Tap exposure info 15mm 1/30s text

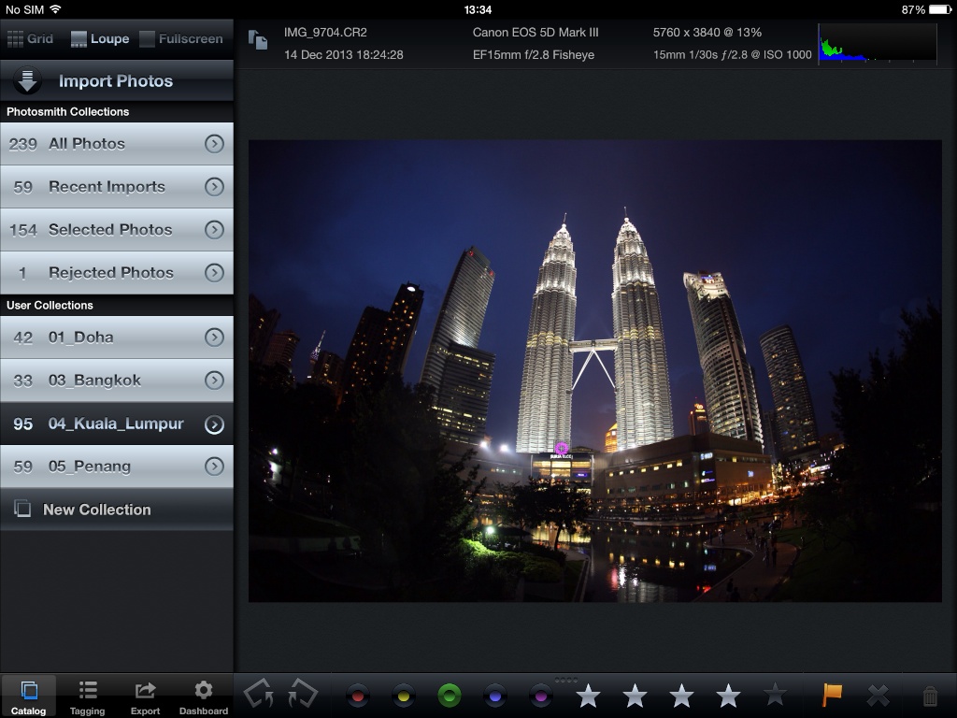click(x=733, y=54)
